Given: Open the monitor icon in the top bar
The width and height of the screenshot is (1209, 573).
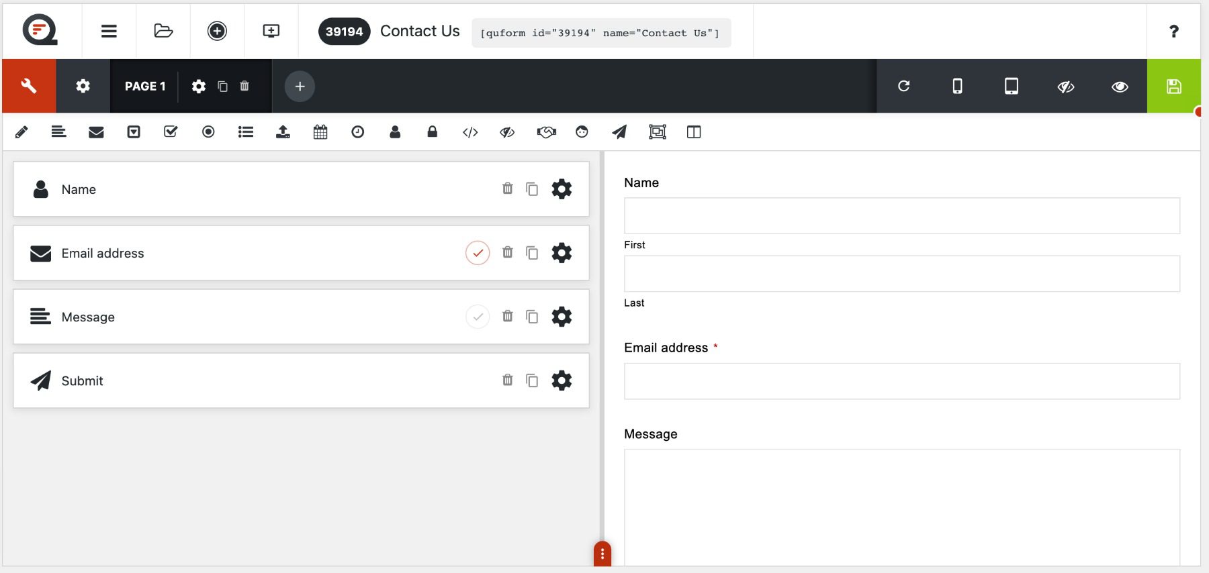Looking at the screenshot, I should coord(271,31).
